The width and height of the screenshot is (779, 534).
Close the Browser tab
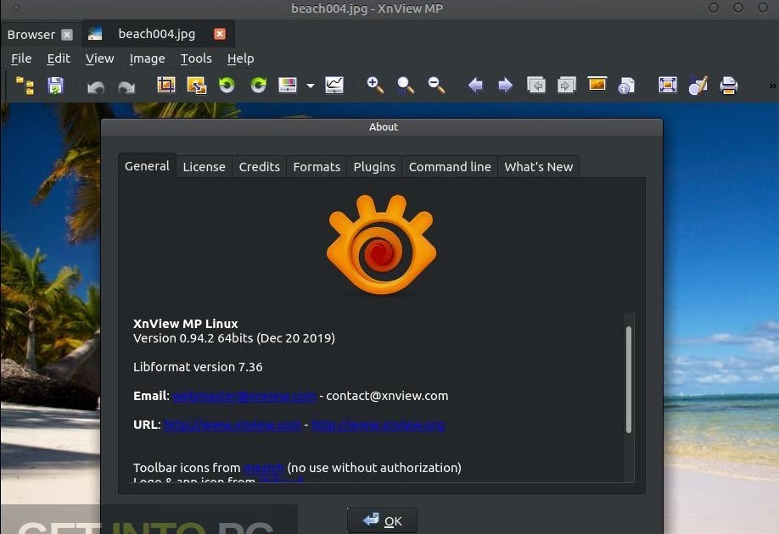67,35
